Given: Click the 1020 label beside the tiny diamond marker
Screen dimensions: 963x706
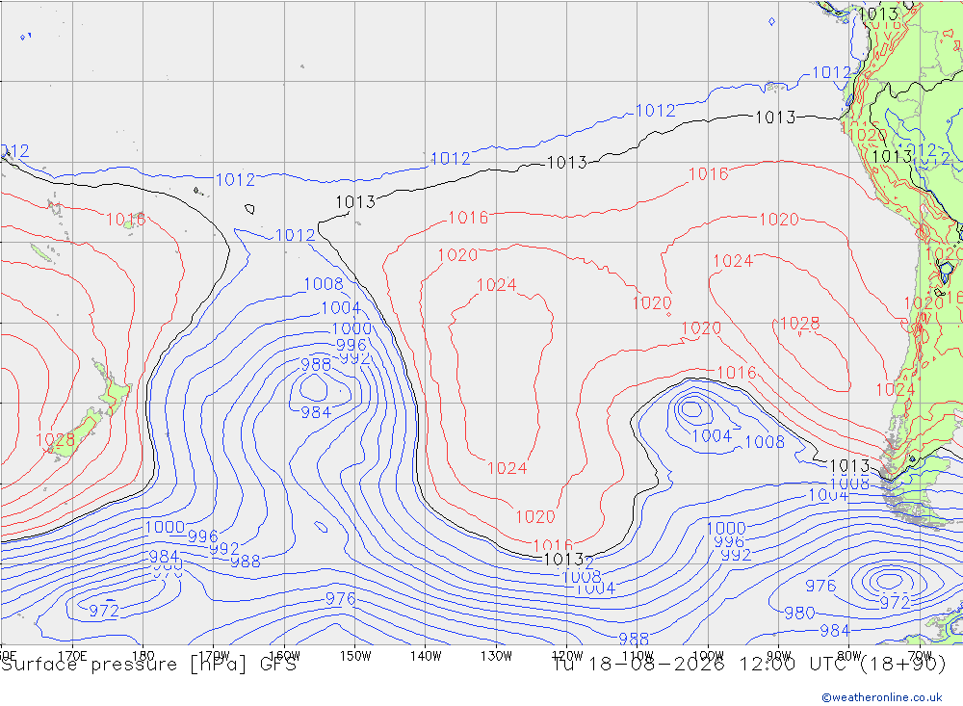Looking at the screenshot, I should [652, 303].
